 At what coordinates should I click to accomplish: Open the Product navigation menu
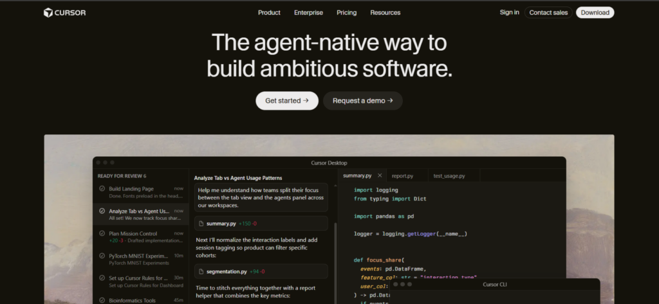[269, 13]
